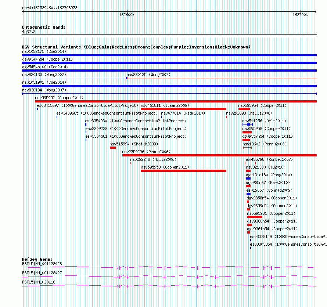Select esv3439685 variant label
Viewport: 327px width, 307px height.
[x=107, y=113]
